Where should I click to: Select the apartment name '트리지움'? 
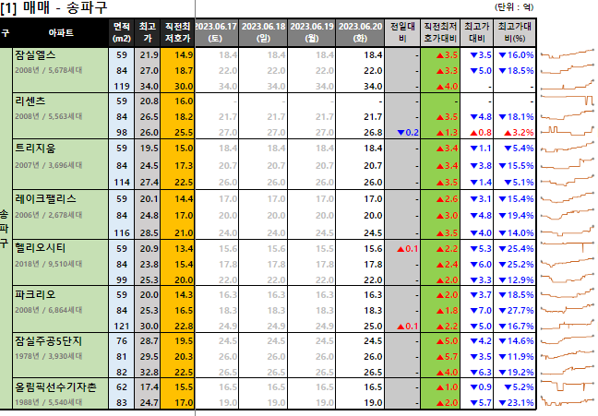pos(35,148)
